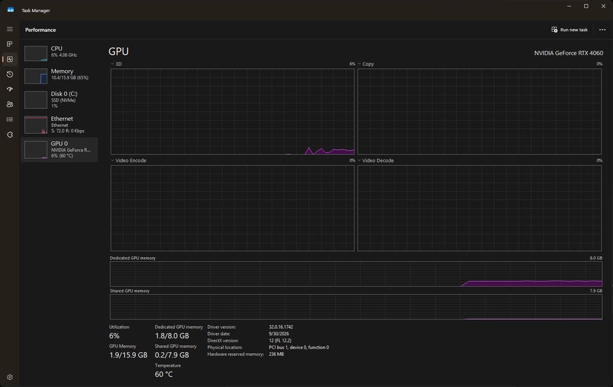Select the CPU performance entry
Viewport: 613px width, 387px height.
(59, 52)
